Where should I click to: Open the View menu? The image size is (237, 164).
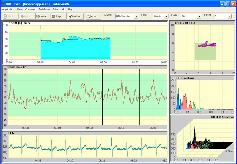click(x=20, y=9)
